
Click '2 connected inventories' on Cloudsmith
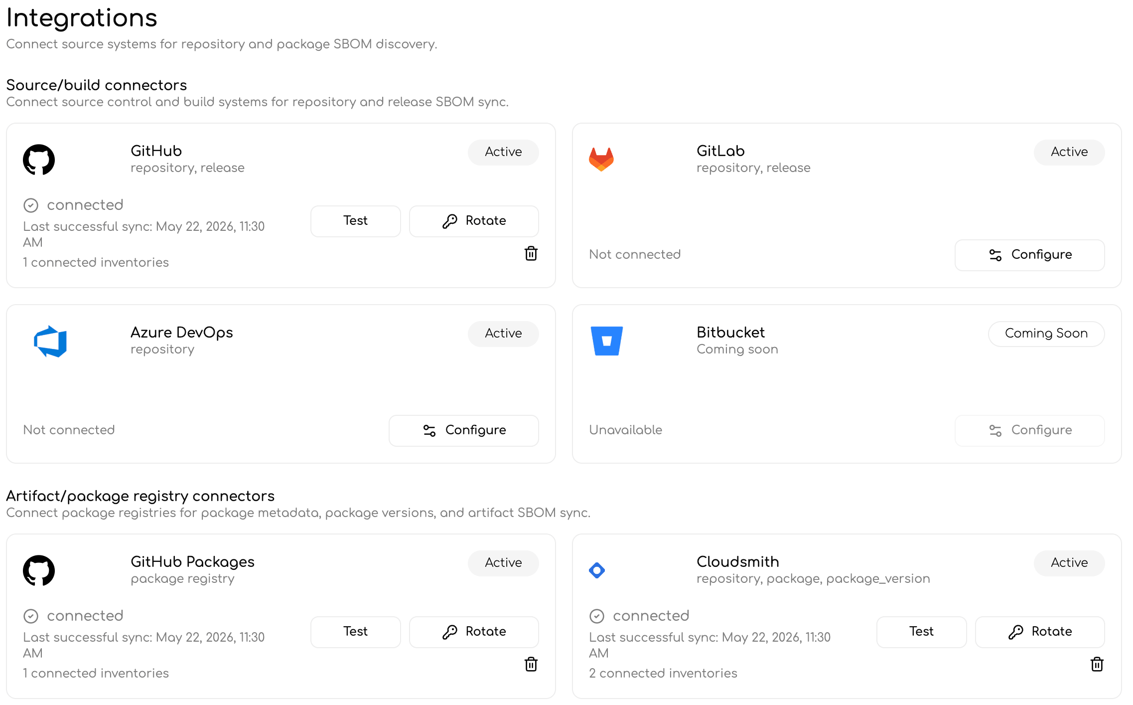click(663, 673)
